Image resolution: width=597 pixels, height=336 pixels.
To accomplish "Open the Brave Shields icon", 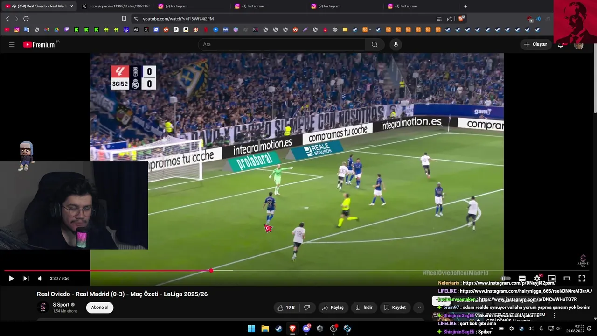I will coord(461,19).
